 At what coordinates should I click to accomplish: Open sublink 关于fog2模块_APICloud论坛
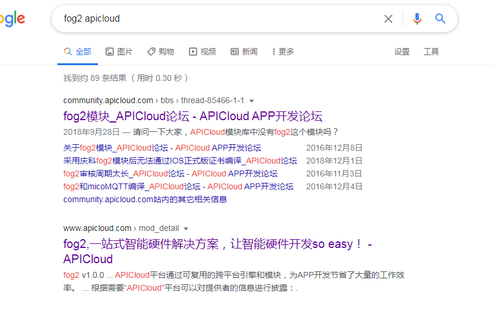(163, 148)
